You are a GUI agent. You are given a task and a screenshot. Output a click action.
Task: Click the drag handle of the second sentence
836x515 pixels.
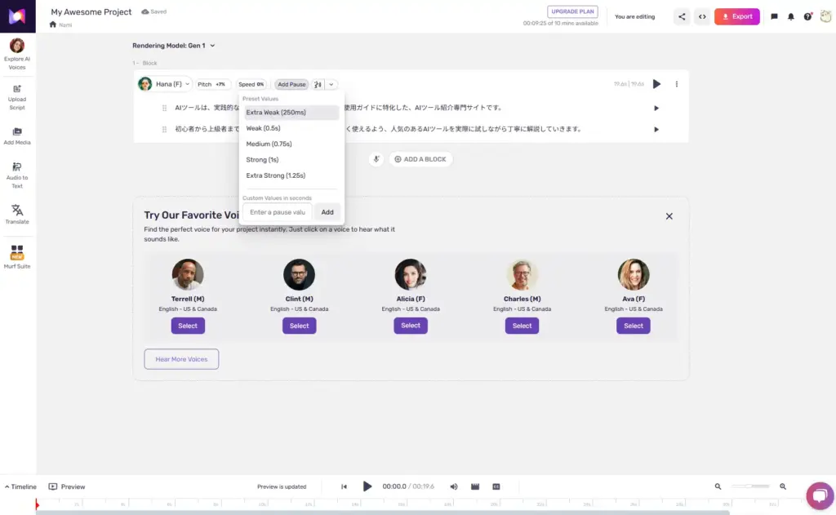pos(164,129)
